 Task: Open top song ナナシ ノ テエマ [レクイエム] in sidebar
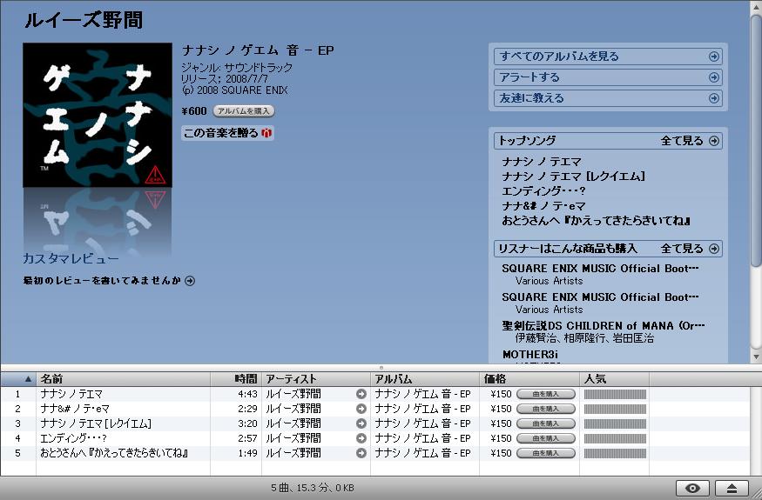573,177
